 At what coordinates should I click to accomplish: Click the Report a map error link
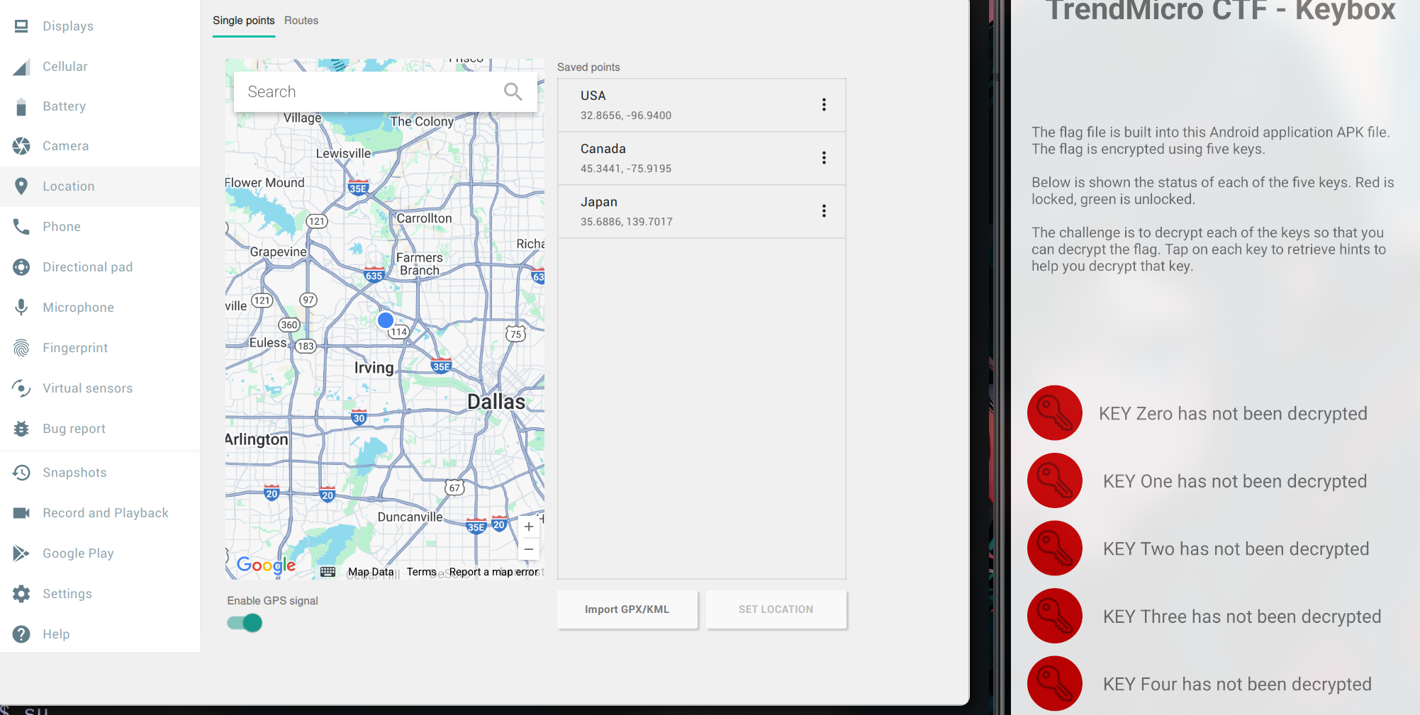tap(494, 572)
